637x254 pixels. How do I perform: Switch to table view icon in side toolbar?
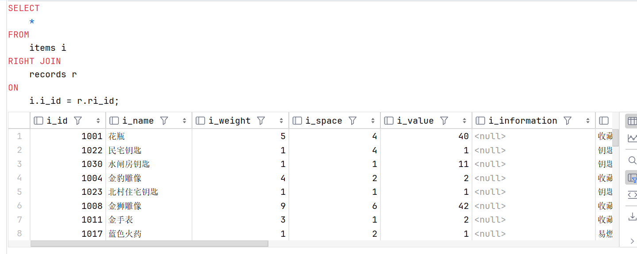[632, 121]
